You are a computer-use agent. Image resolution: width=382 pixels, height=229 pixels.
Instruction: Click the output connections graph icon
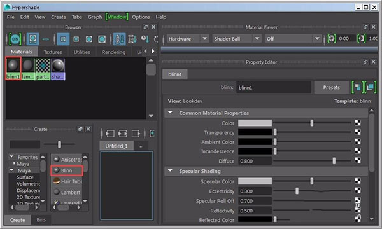click(x=136, y=134)
